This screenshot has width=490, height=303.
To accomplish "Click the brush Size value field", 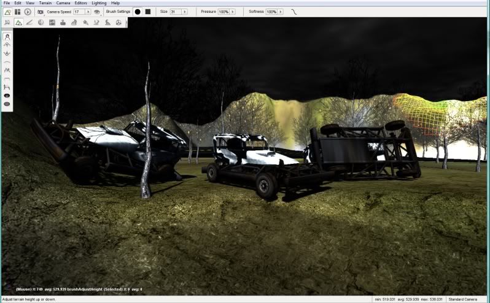I will (x=174, y=12).
